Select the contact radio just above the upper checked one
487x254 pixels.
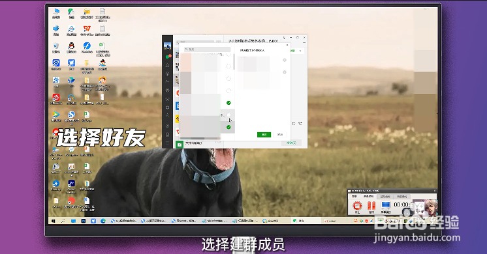[228, 91]
